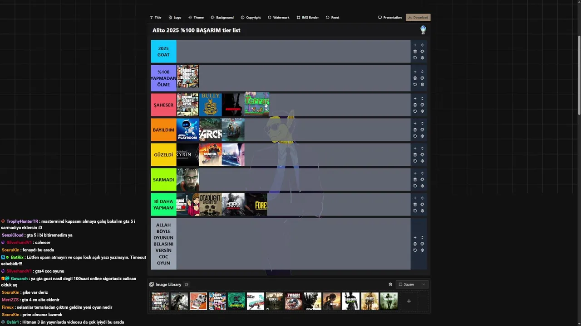Screen dimensions: 581x326
Task: Open the Square image shape dropdown
Action: [412, 284]
